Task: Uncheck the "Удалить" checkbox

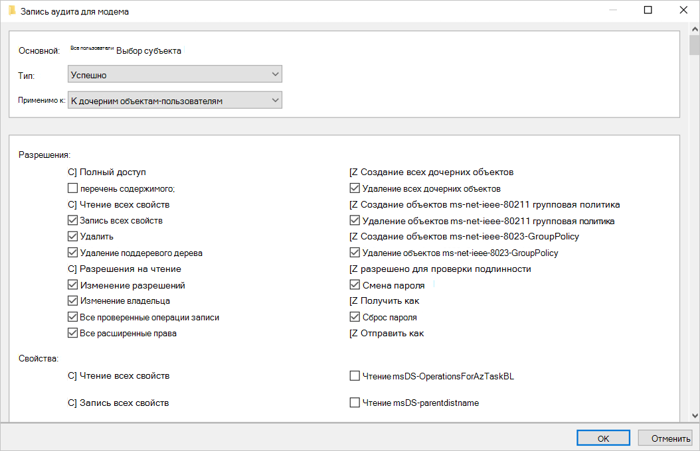Action: [x=72, y=236]
